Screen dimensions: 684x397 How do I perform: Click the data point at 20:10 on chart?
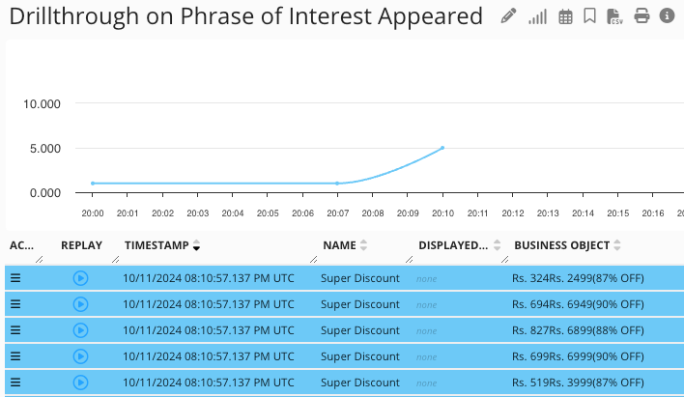click(442, 148)
